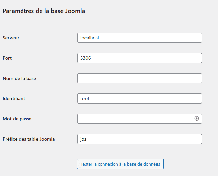The image size is (218, 176).
Task: Click on the '3306' port value
Action: click(86, 58)
